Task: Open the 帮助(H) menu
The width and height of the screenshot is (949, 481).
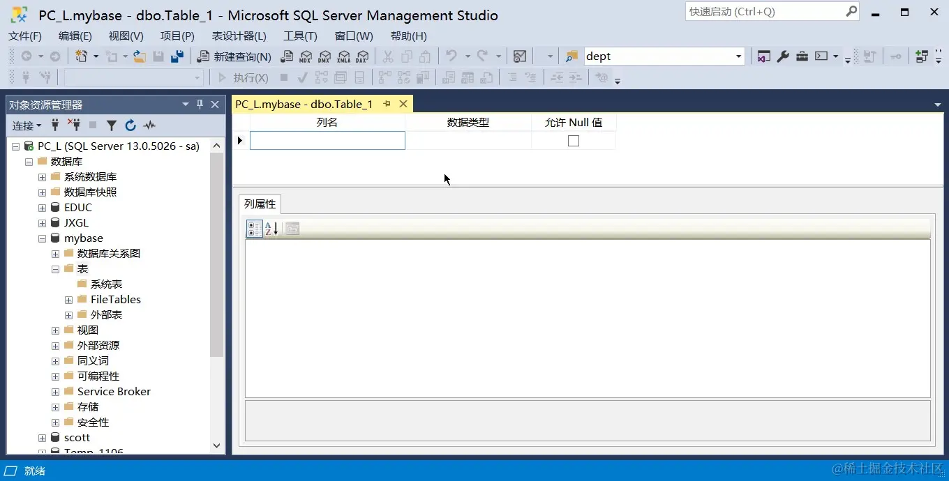Action: [409, 36]
